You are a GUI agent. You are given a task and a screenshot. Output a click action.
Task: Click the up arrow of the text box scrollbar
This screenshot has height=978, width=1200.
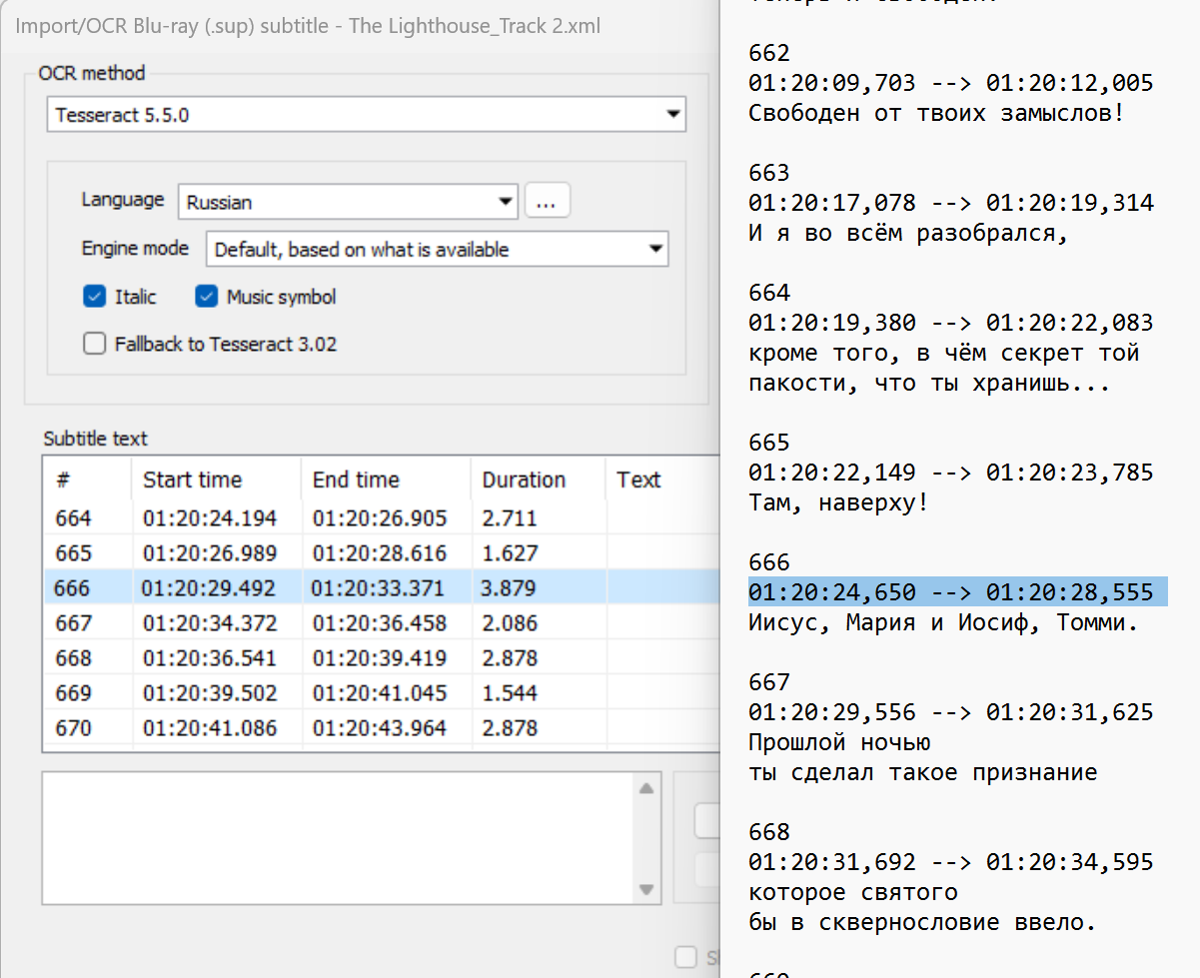click(x=646, y=788)
